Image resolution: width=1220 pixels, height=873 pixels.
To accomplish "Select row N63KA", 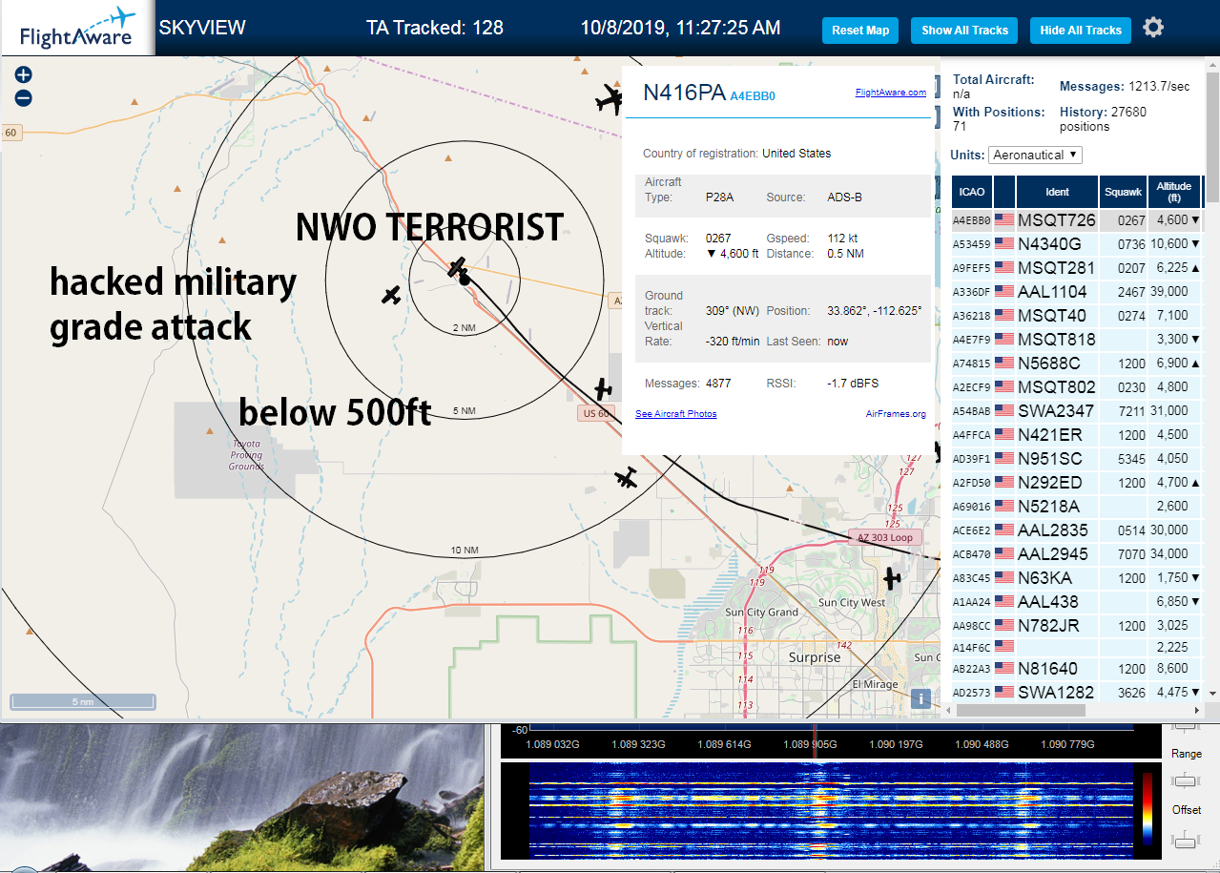I will pos(1076,578).
